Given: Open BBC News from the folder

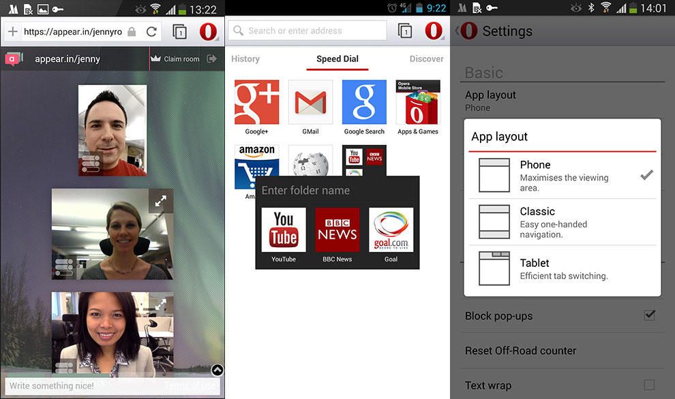Looking at the screenshot, I should tap(337, 235).
